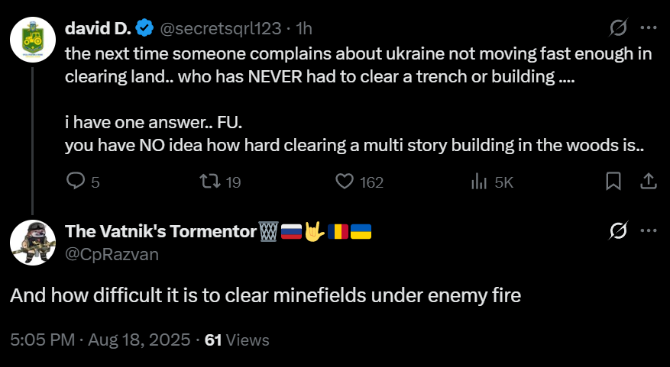Repost david D.'s tweet
This screenshot has height=367, width=670.
pyautogui.click(x=209, y=182)
